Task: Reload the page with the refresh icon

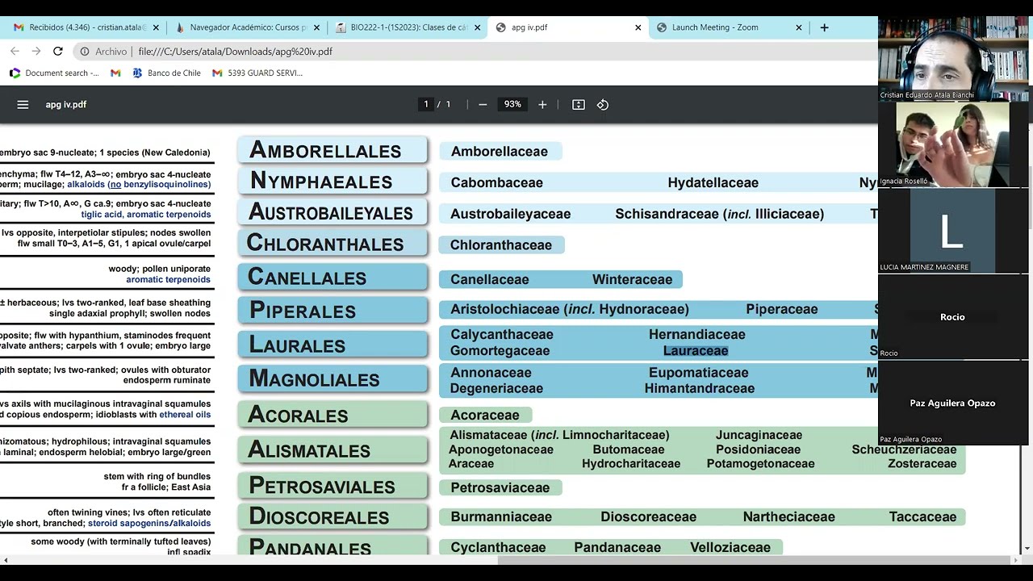Action: (x=57, y=51)
